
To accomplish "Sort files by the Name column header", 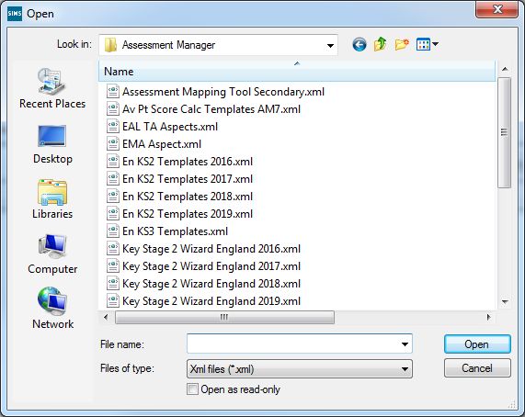I will pyautogui.click(x=297, y=72).
